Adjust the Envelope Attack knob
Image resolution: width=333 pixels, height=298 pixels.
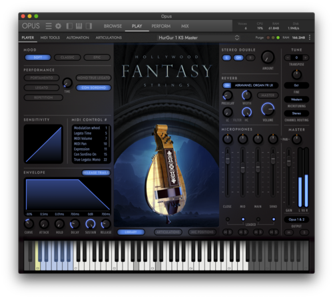[x=44, y=224]
